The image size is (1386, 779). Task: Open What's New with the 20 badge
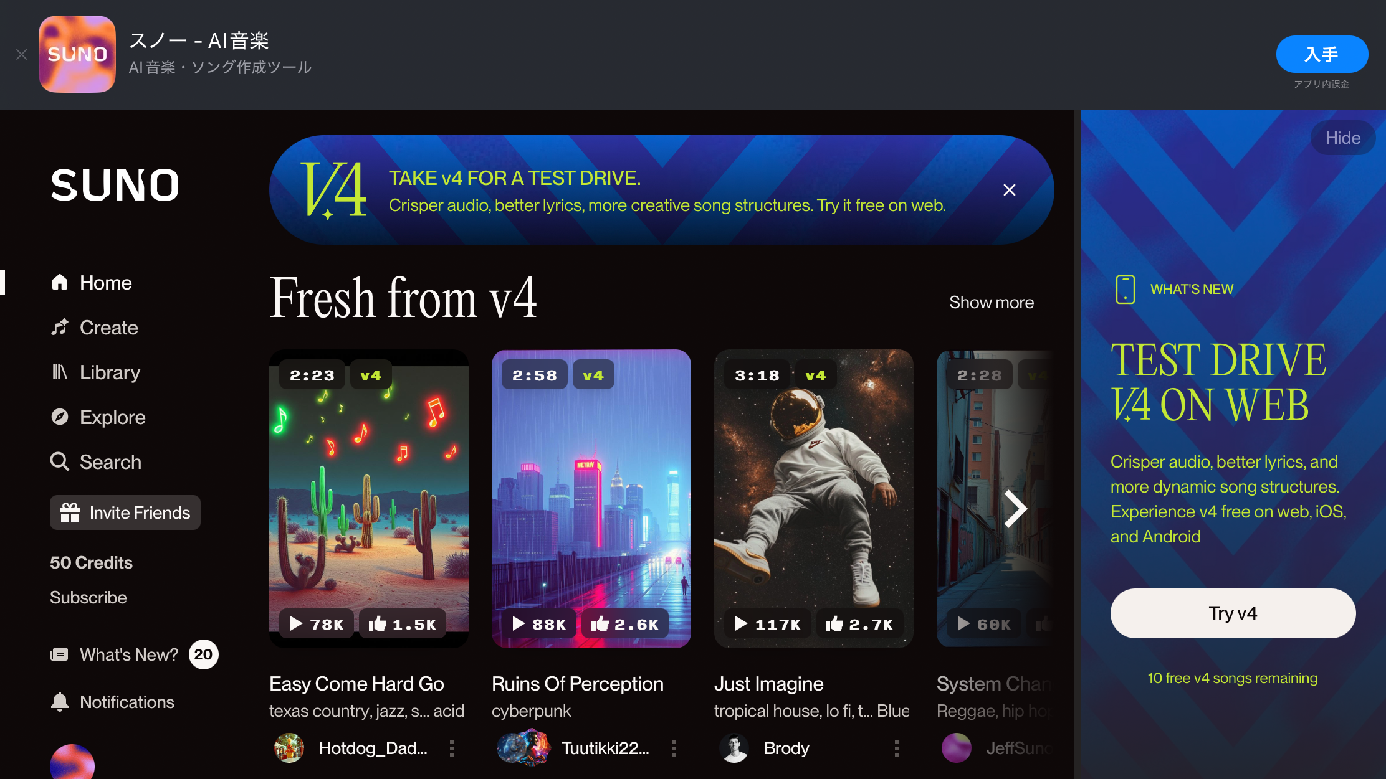coord(135,654)
